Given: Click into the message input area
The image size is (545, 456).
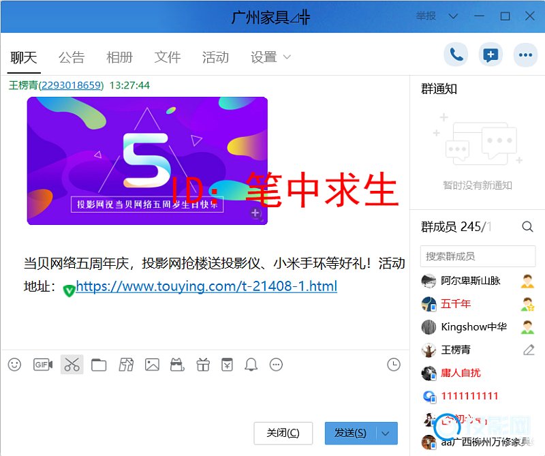Looking at the screenshot, I should 205,397.
